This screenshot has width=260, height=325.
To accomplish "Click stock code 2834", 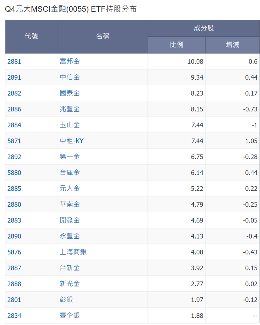I will [x=14, y=316].
